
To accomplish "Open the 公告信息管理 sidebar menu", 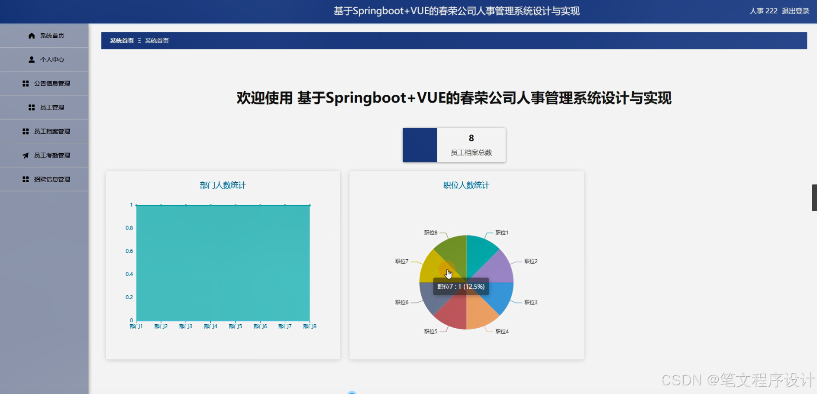I will (52, 83).
